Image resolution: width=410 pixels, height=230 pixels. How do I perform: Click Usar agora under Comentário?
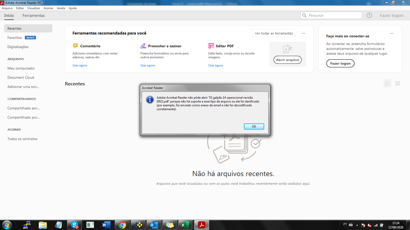tap(80, 65)
